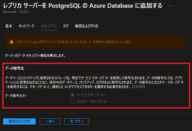This screenshot has height=131, width=192.
Task: Click the geo 復元バックアップ warning banner text
Action: (74, 42)
